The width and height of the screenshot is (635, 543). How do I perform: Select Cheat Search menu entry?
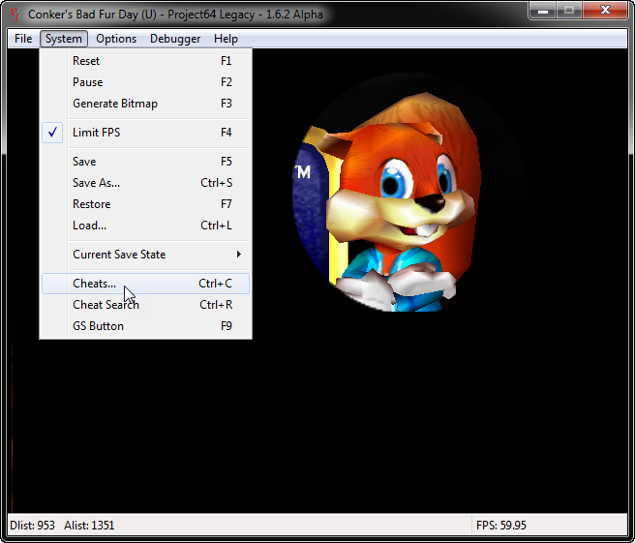[x=146, y=305]
